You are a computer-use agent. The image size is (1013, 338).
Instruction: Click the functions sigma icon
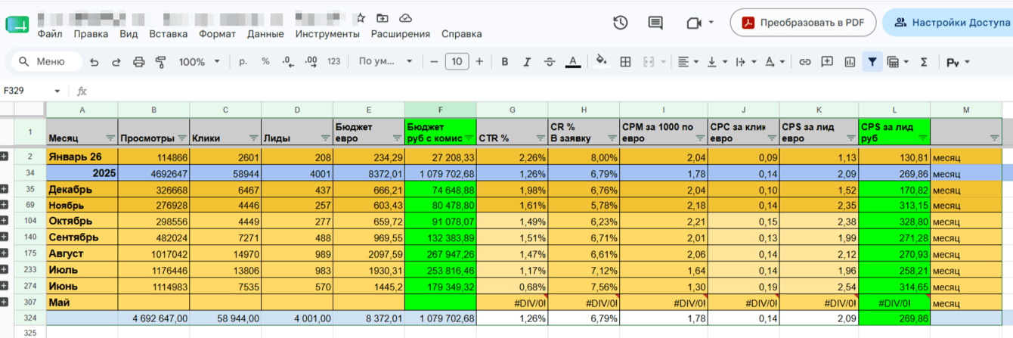(924, 62)
